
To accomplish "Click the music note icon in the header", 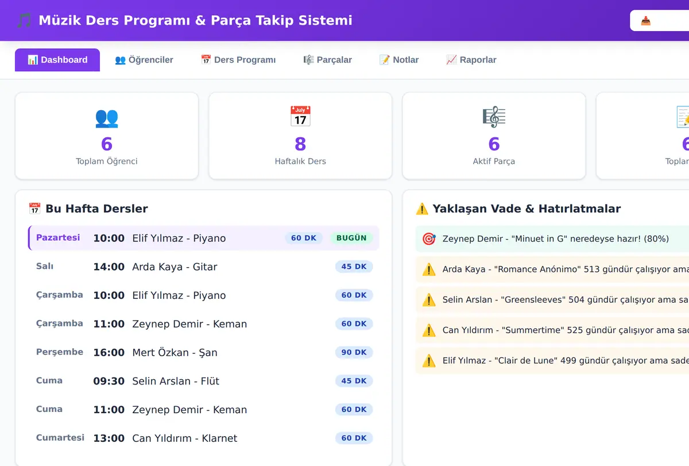I will (24, 21).
